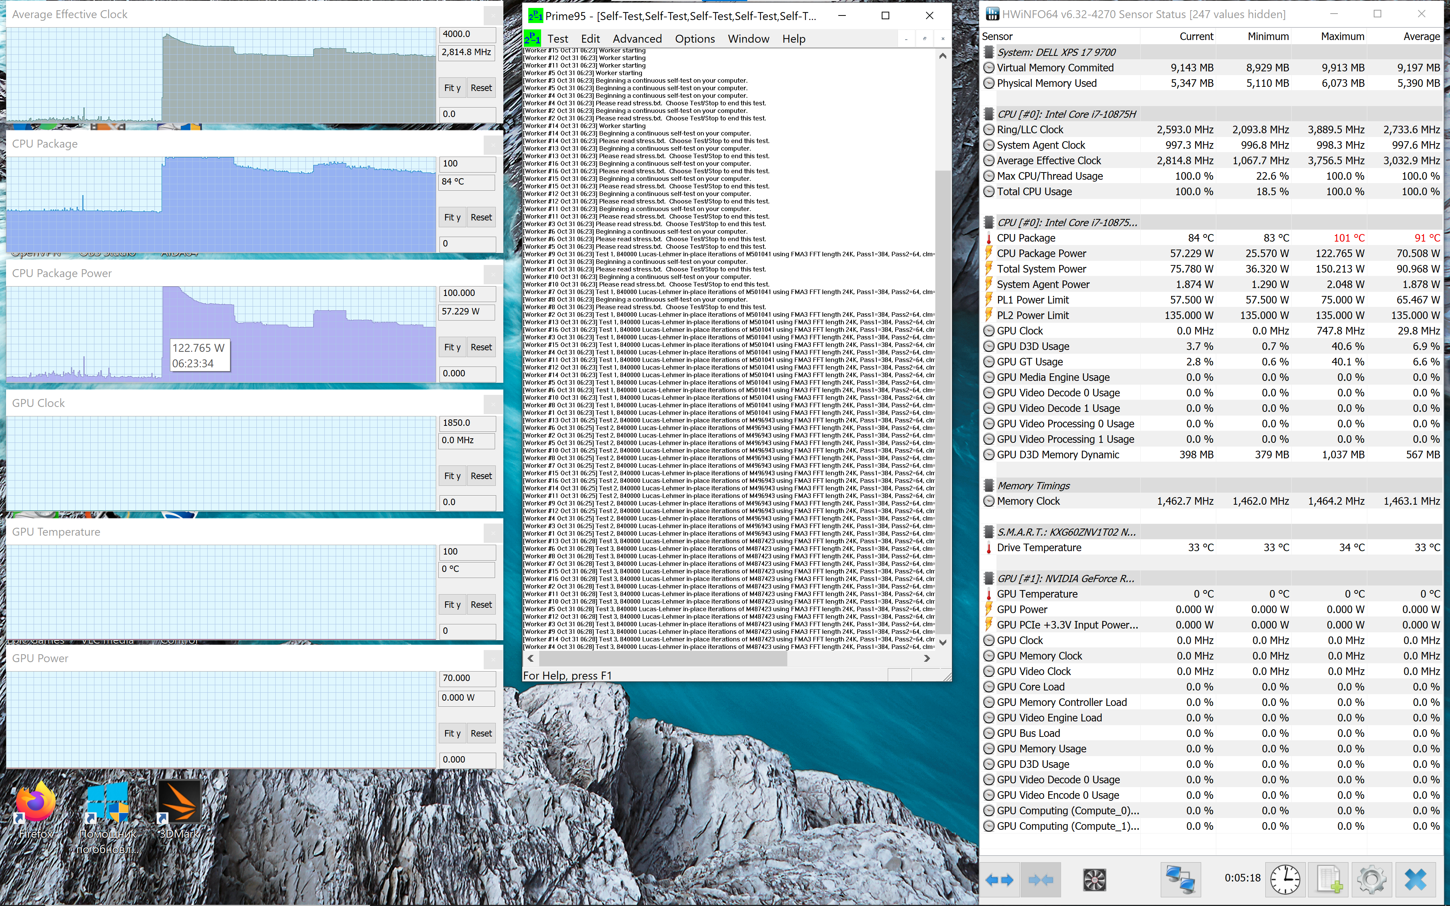
Task: Open HWiNFO fan control icon
Action: point(1095,880)
